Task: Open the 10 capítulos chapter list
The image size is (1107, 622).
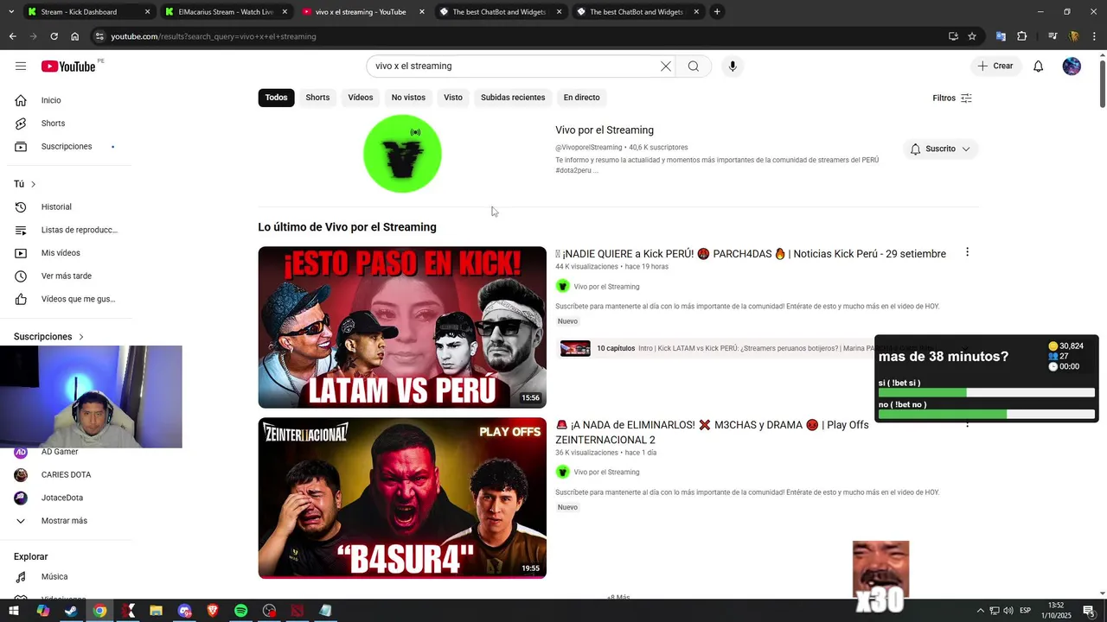Action: (x=616, y=348)
